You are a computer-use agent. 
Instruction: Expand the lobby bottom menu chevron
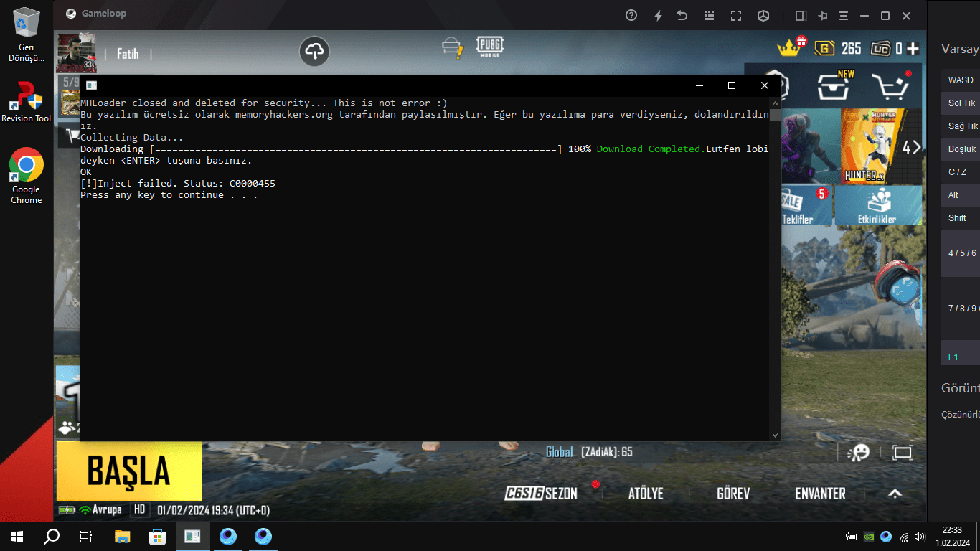point(895,494)
